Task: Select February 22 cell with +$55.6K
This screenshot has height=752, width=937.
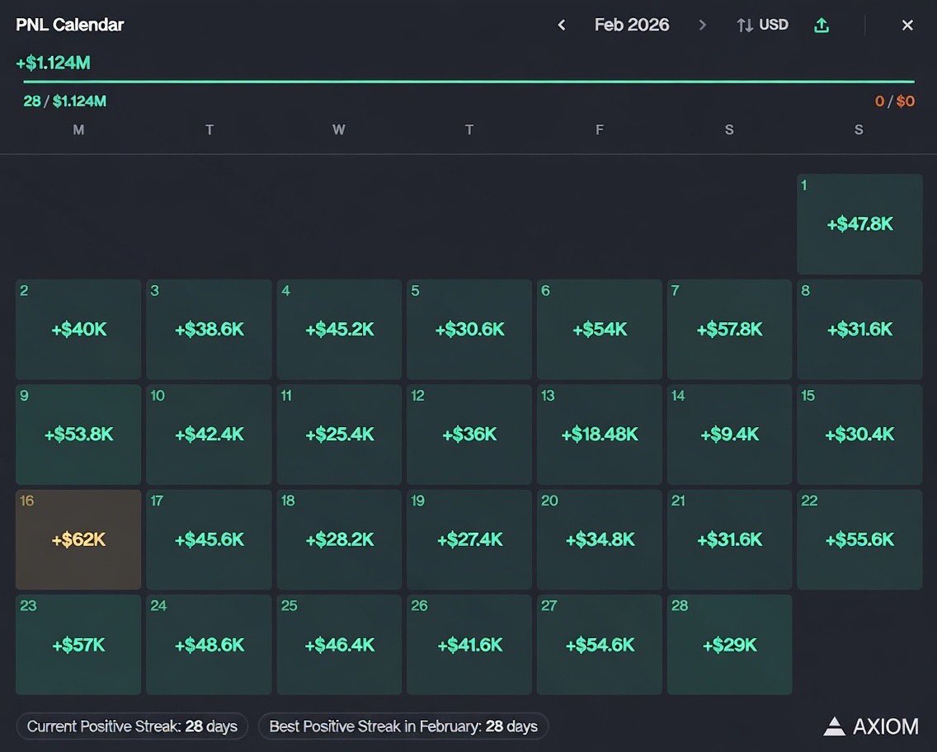Action: coord(859,539)
